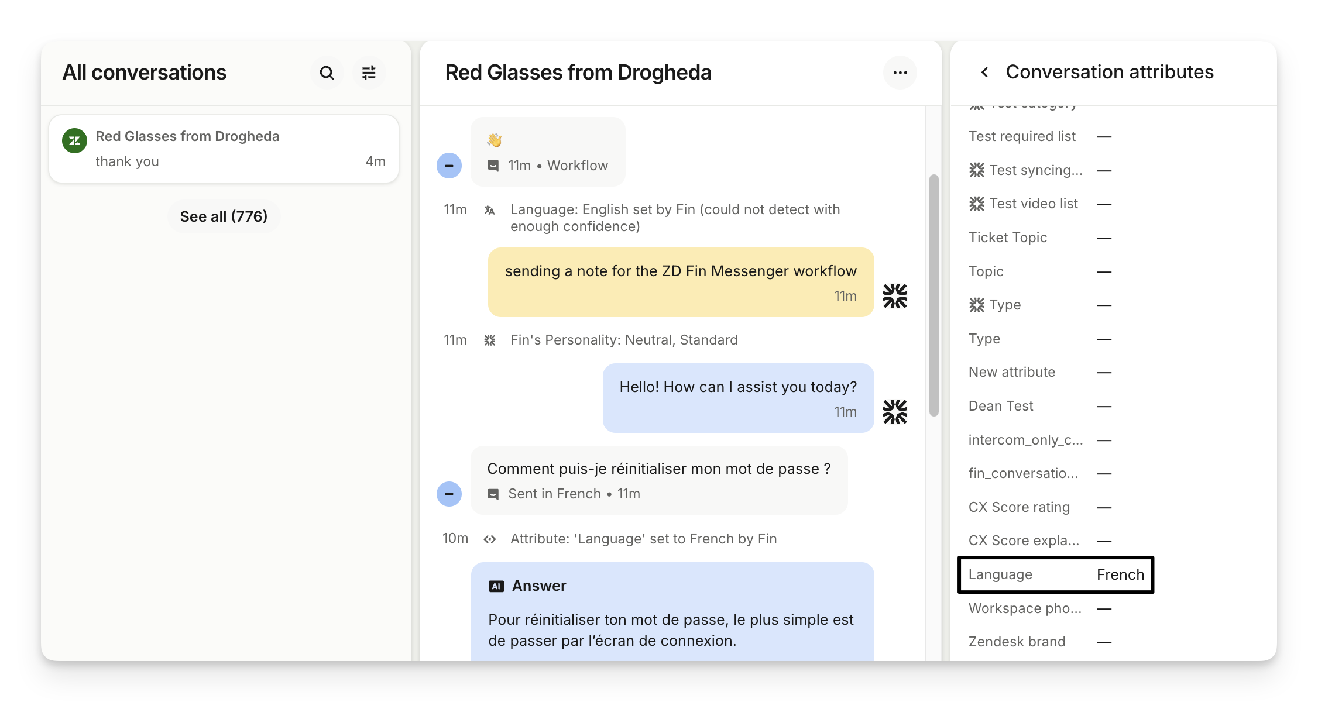Click the Test video list attribute row
The image size is (1318, 702).
[1034, 204]
